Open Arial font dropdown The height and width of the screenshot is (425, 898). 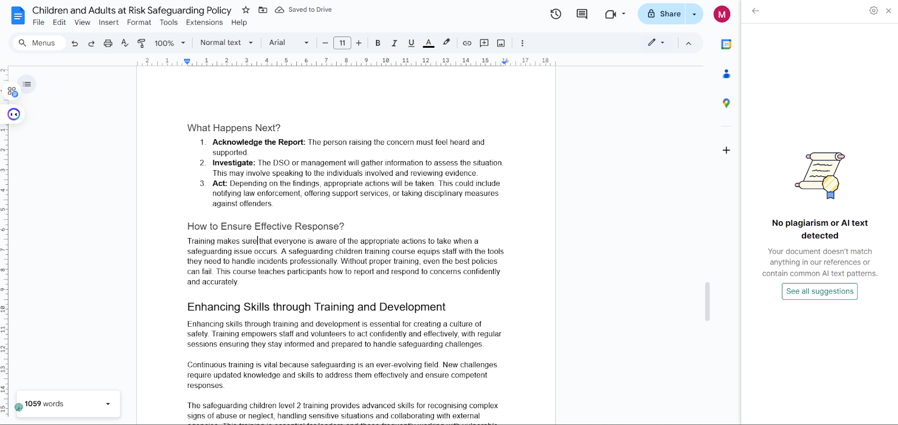[288, 43]
